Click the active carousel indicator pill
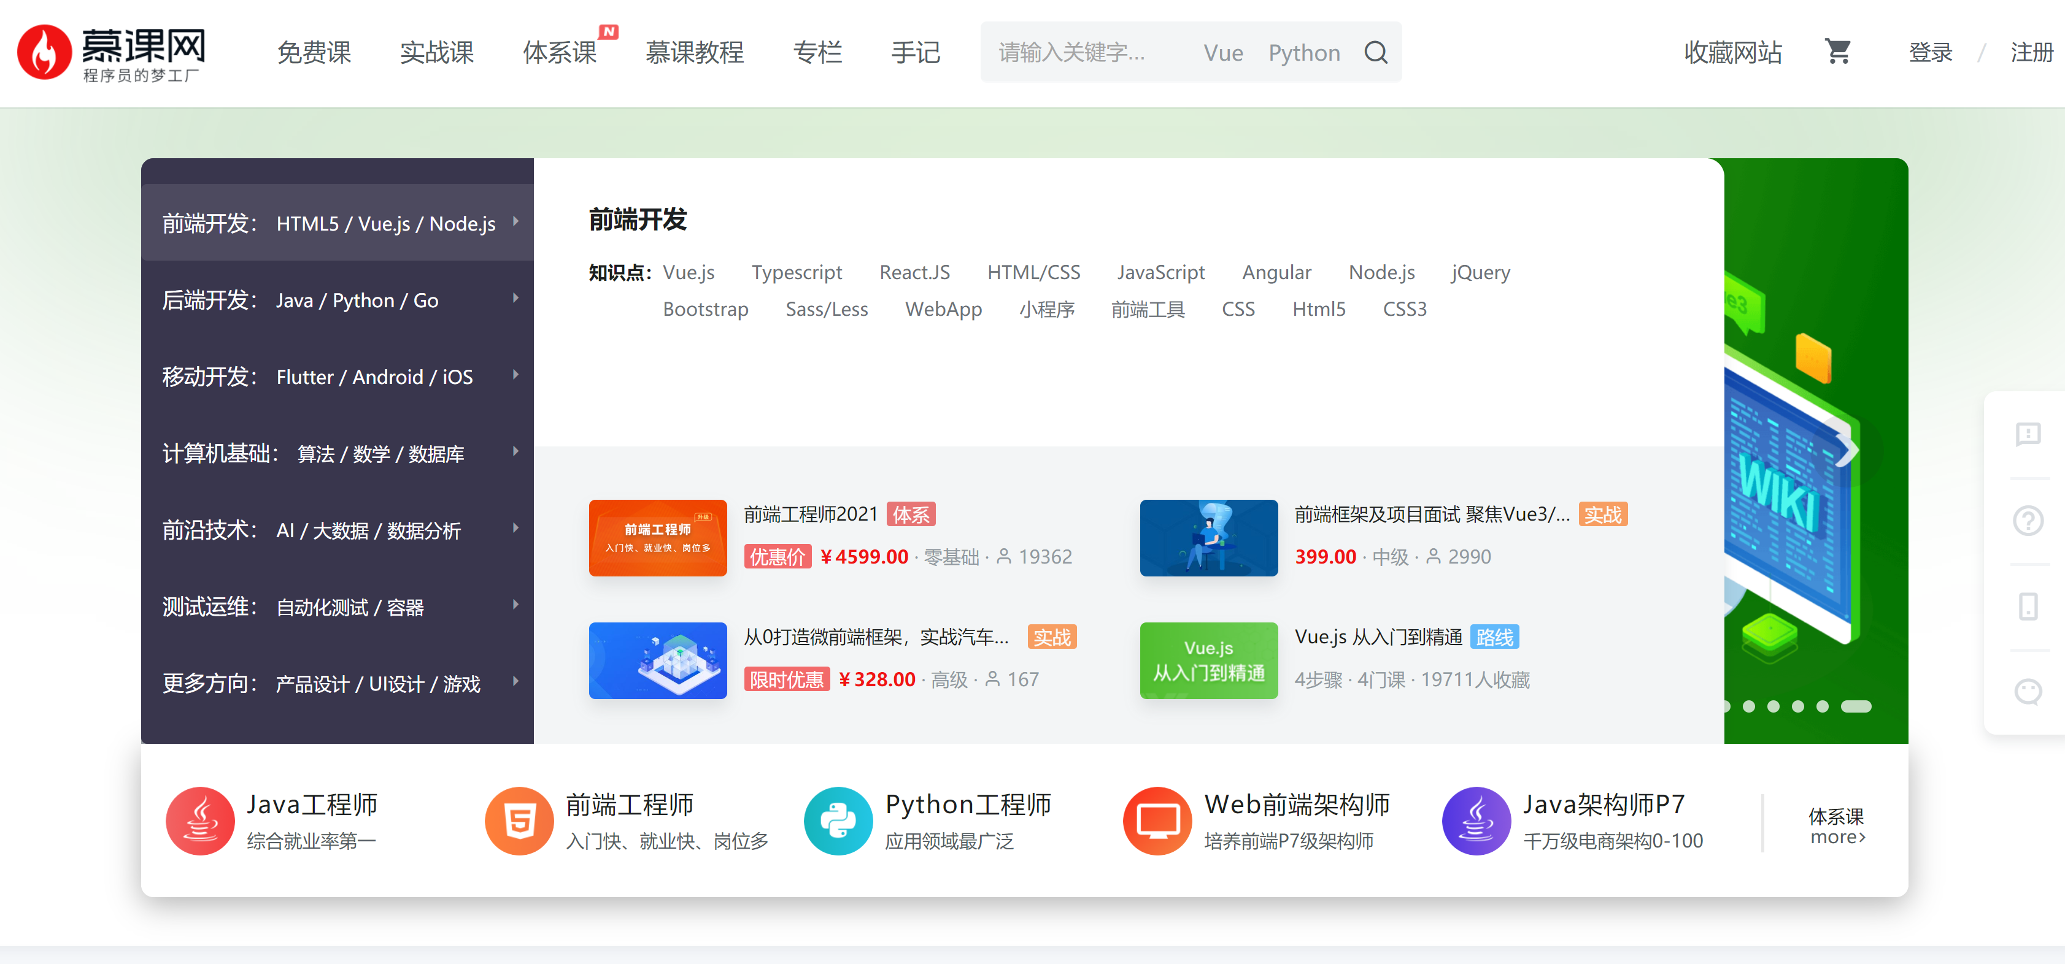This screenshot has width=2065, height=964. (1856, 706)
